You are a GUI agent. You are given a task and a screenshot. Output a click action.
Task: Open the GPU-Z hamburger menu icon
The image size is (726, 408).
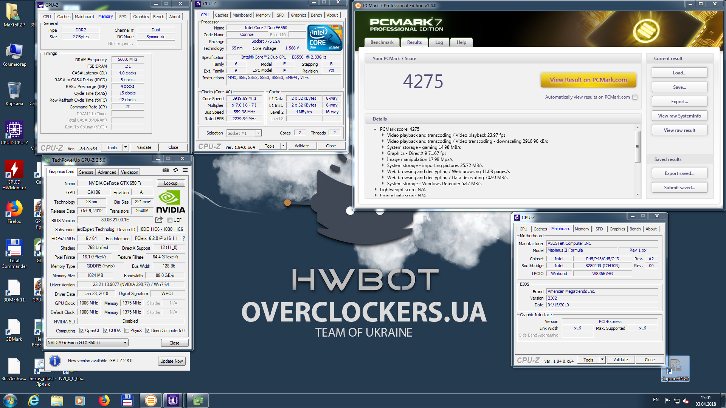click(x=185, y=170)
